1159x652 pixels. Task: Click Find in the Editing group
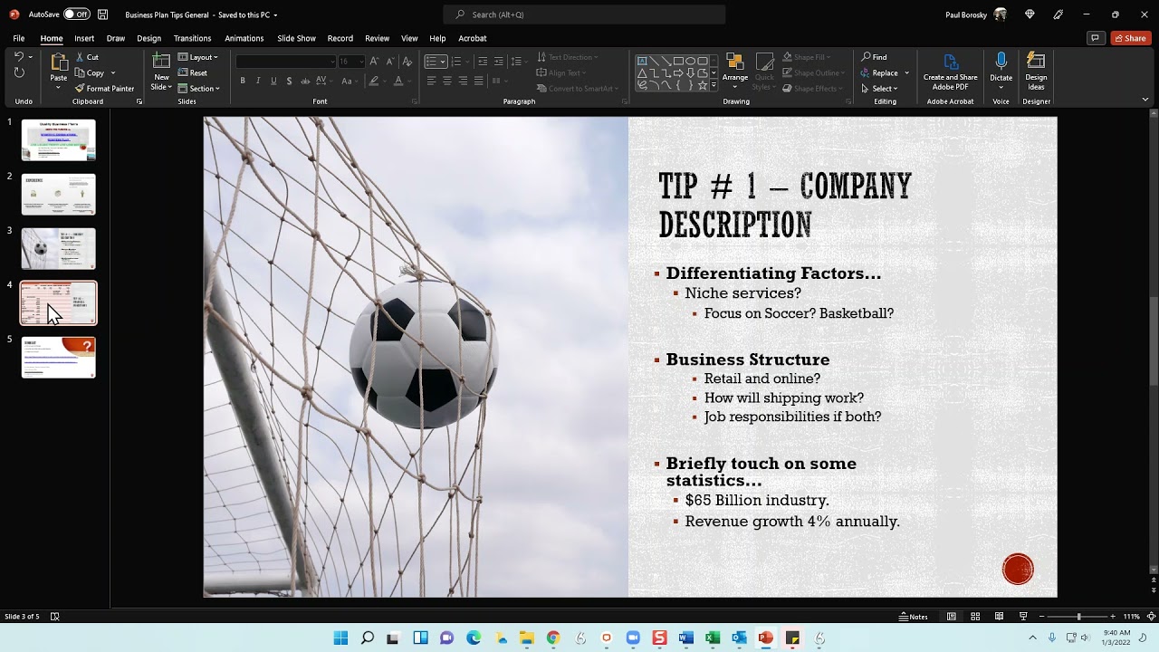[x=875, y=57]
